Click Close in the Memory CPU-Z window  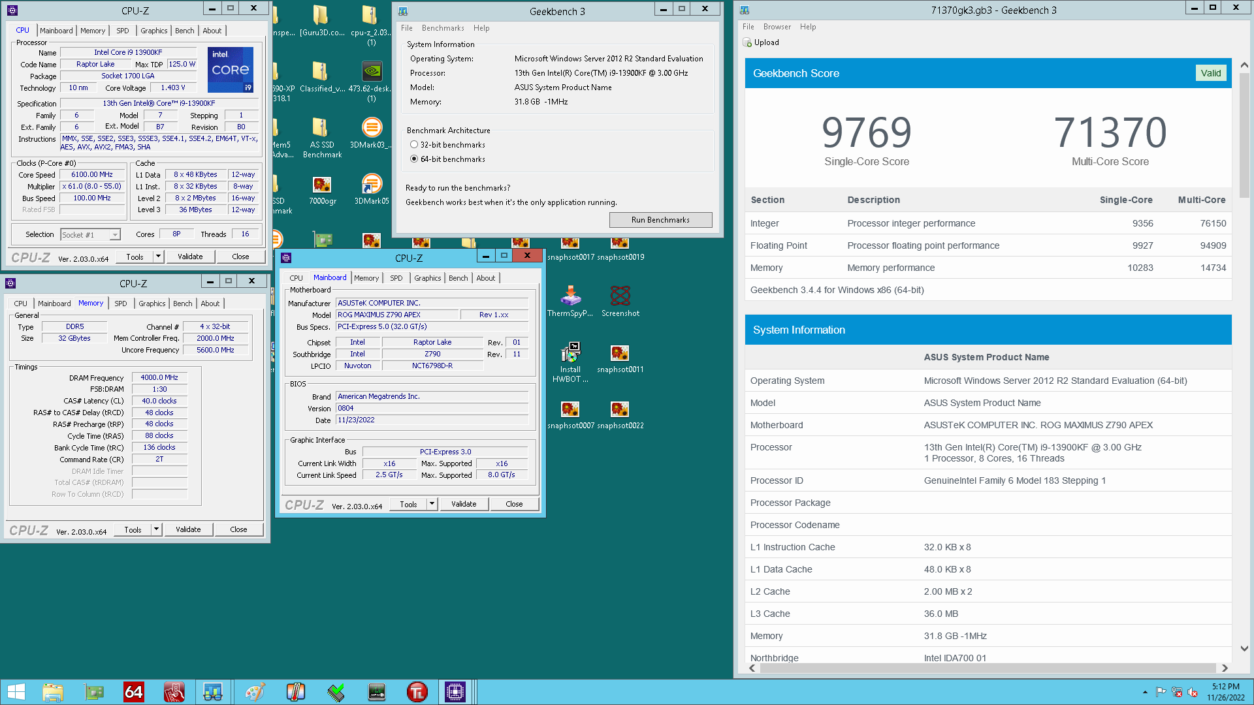tap(238, 529)
